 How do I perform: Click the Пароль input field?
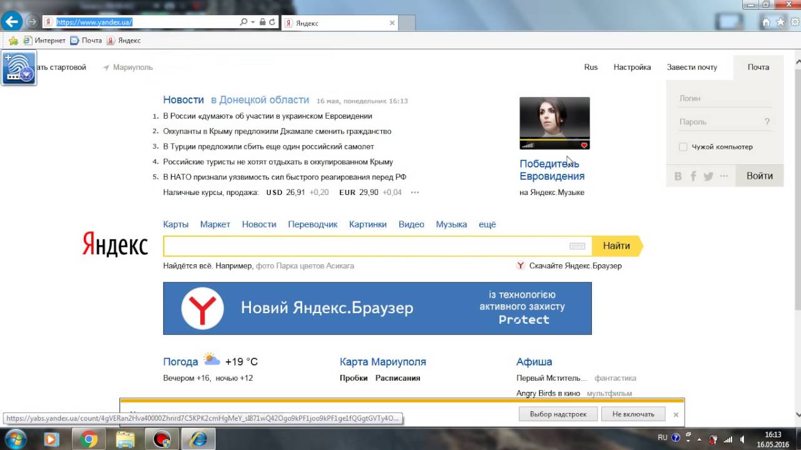coord(720,122)
